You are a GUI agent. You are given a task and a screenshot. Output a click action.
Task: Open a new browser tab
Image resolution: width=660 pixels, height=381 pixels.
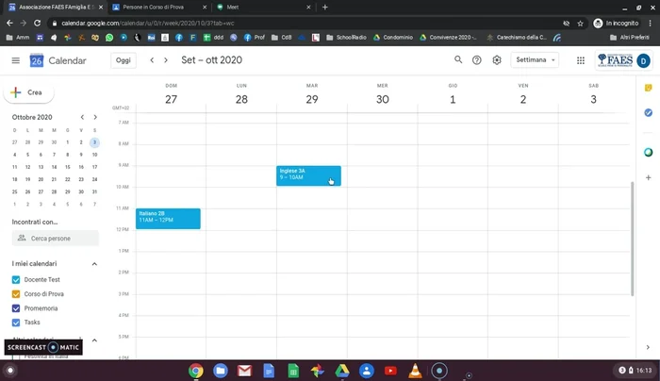(x=325, y=8)
